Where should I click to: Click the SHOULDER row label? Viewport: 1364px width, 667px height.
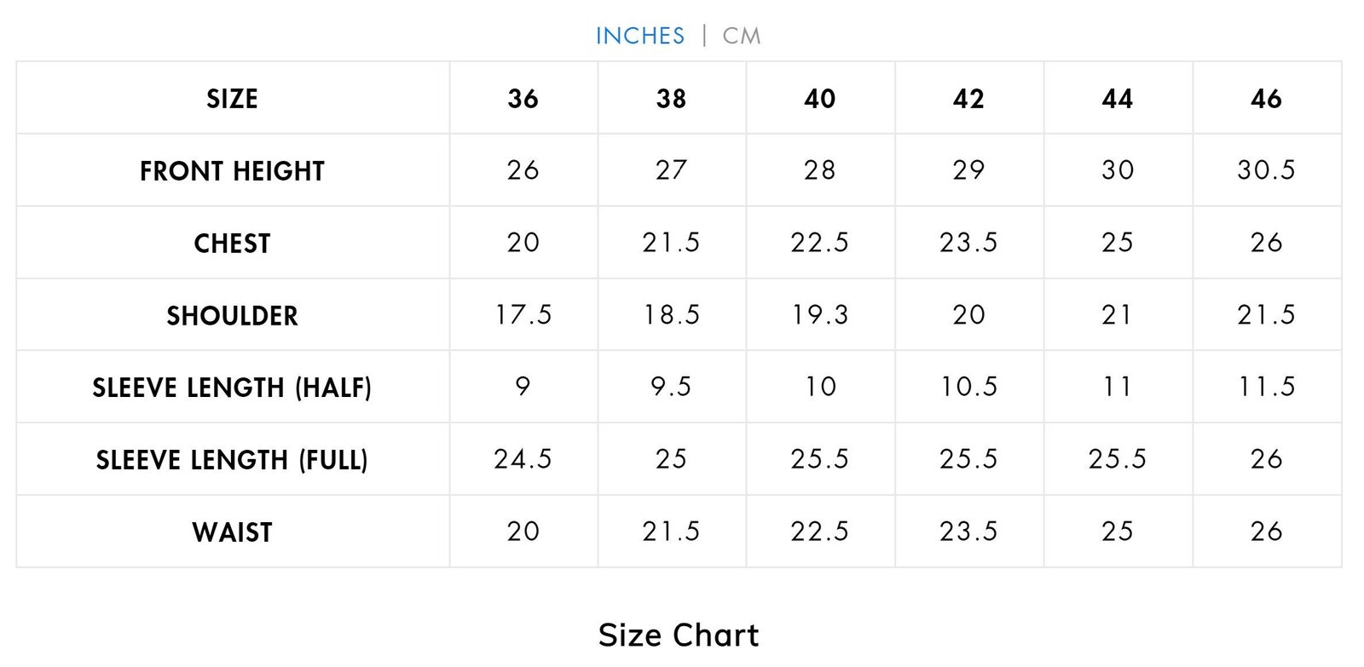point(232,316)
